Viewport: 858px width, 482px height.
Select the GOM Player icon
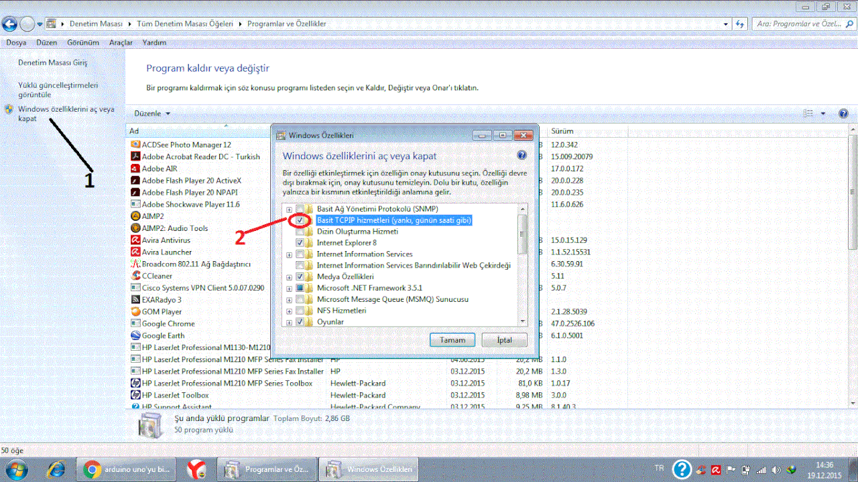[135, 312]
